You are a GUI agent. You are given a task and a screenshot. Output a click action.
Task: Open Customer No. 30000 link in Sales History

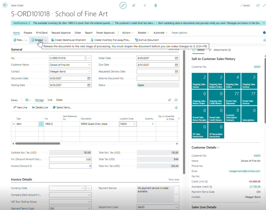pos(257,67)
